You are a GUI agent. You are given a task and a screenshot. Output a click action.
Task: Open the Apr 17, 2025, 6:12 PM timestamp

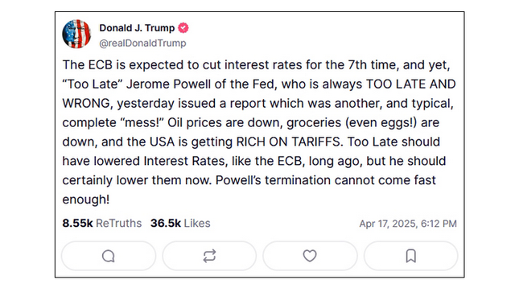[x=408, y=224]
